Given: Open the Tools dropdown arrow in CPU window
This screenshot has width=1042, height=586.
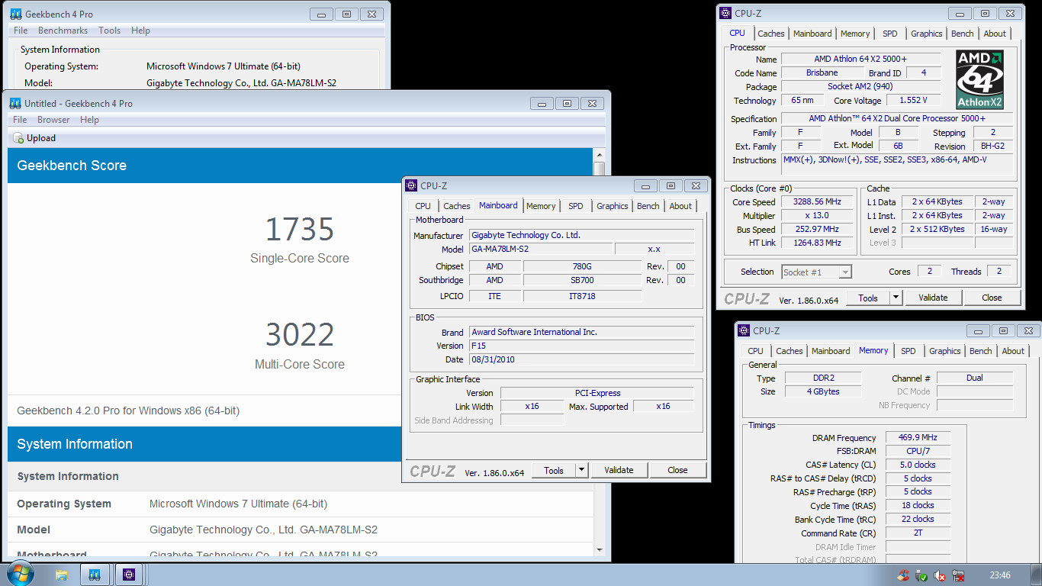Looking at the screenshot, I should coord(896,298).
